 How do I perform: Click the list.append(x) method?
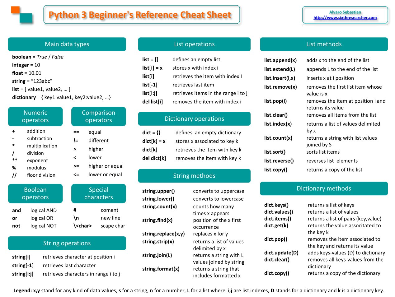tap(280, 60)
